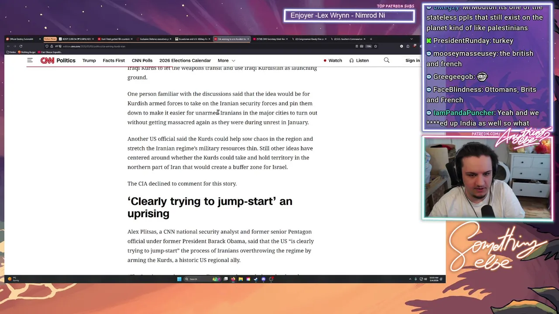559x314 pixels.
Task: Open 2026 Elections Calendar
Action: coord(185,61)
